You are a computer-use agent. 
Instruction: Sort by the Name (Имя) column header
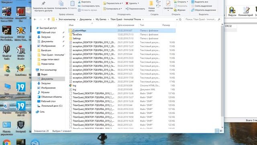coord(71,25)
